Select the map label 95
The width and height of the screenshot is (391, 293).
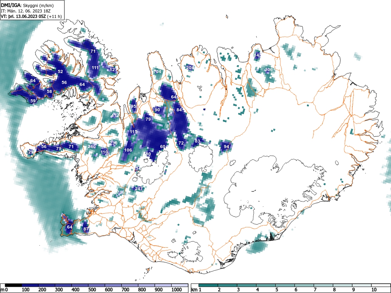point(133,106)
